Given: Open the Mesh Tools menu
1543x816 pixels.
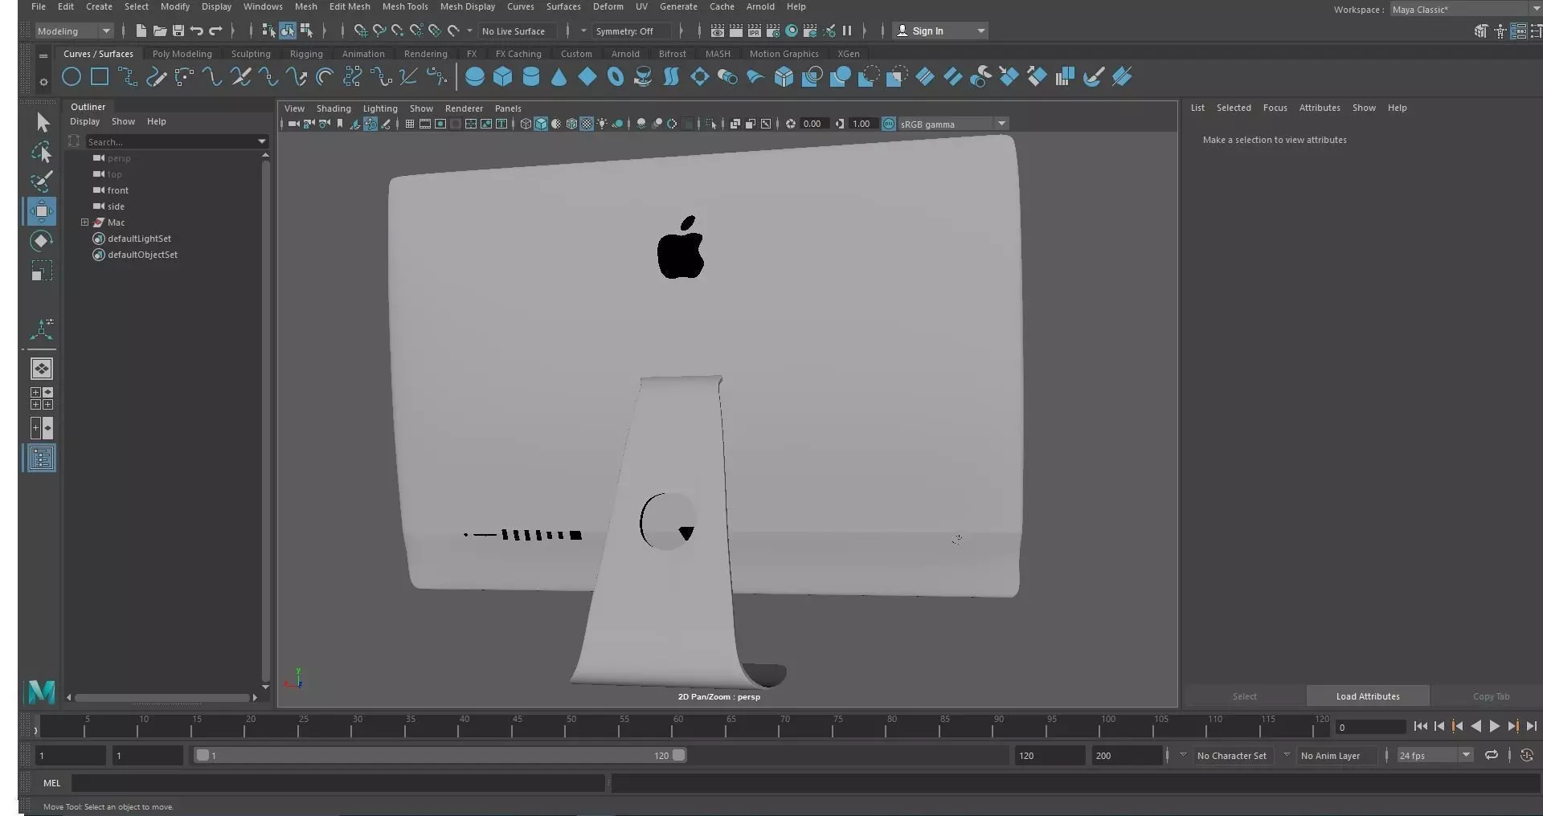Looking at the screenshot, I should click(405, 6).
